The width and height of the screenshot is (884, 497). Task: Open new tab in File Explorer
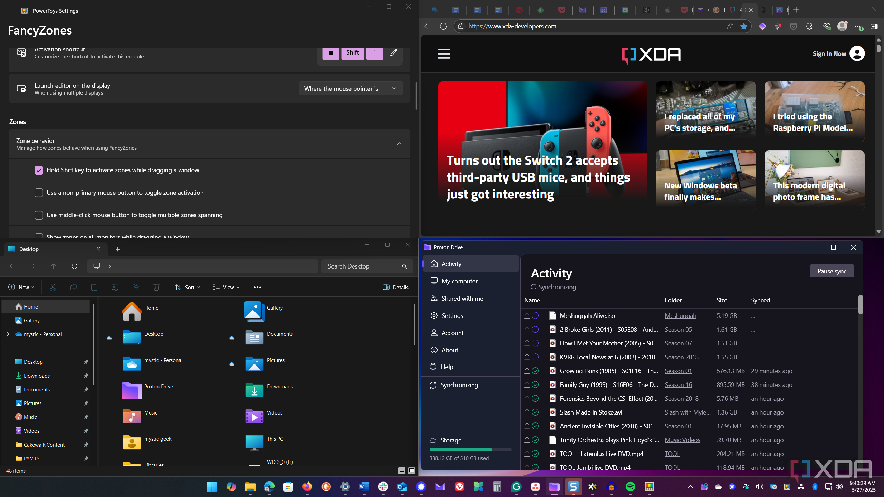(117, 249)
